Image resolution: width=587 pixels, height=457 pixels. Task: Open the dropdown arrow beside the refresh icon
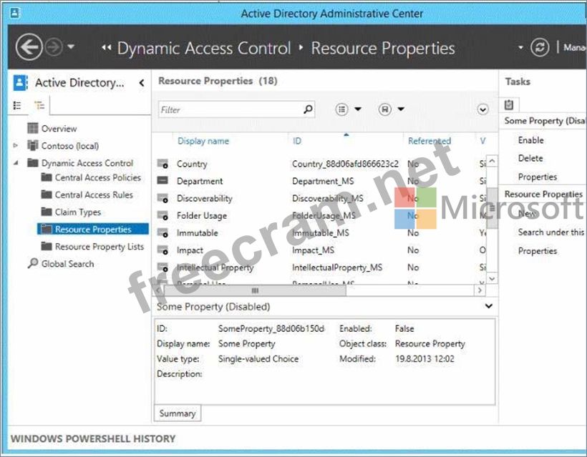click(x=520, y=48)
